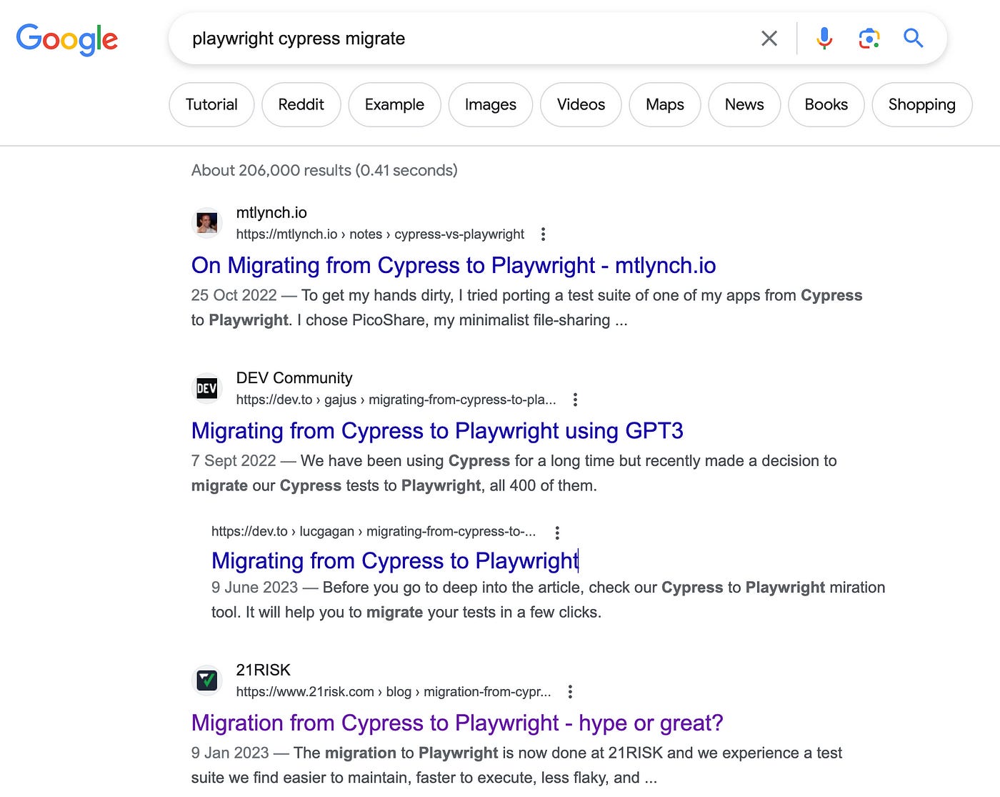Switch to the Shopping tab
The height and width of the screenshot is (797, 1000).
922,104
